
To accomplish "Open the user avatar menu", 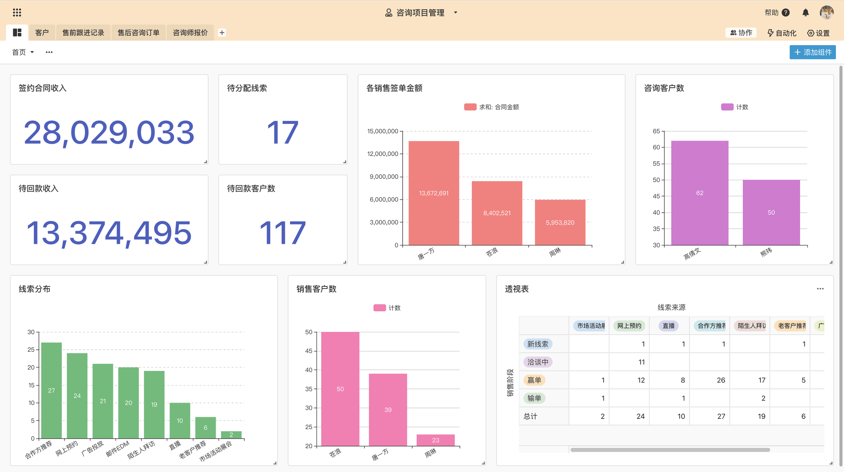I will [827, 12].
